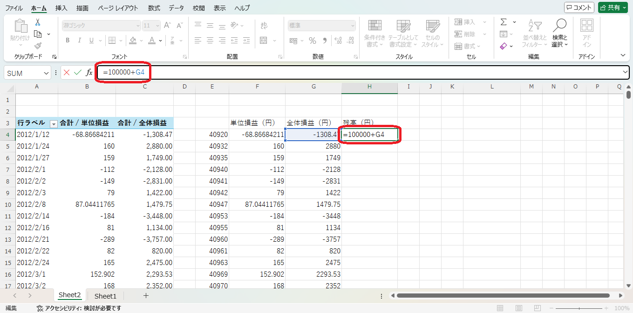Open the number format dropdown (標準)
The image size is (633, 313).
(x=352, y=26)
